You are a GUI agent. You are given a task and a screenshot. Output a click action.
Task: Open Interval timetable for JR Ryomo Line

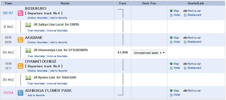[57, 84]
